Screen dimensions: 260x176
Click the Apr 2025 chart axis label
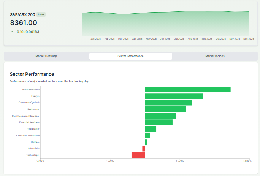click(x=137, y=39)
